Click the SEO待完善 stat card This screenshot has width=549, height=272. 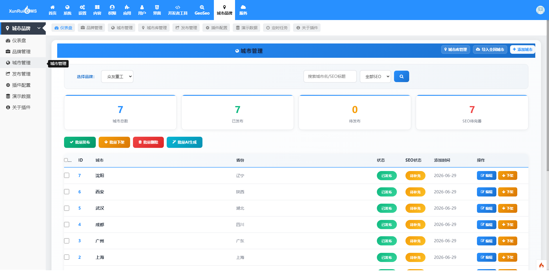tap(472, 112)
